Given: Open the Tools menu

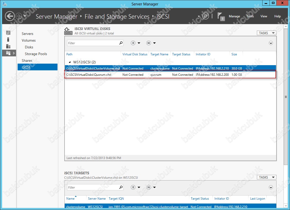Looking at the screenshot, I should [x=250, y=16].
